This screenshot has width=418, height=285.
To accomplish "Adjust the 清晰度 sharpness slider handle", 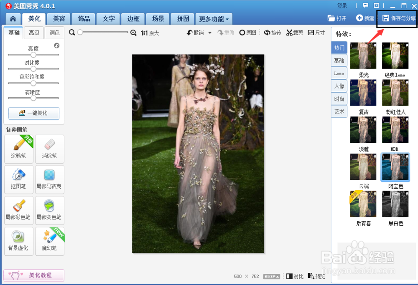I will 33,98.
